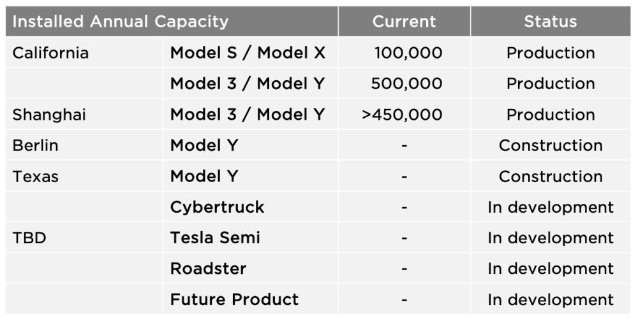Select the Roadster cell
Screen dimensions: 638x321
coord(208,269)
